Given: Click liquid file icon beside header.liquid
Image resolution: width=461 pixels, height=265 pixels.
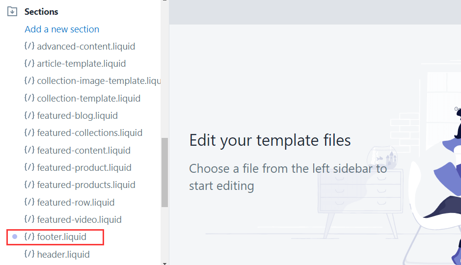Looking at the screenshot, I should 29,254.
